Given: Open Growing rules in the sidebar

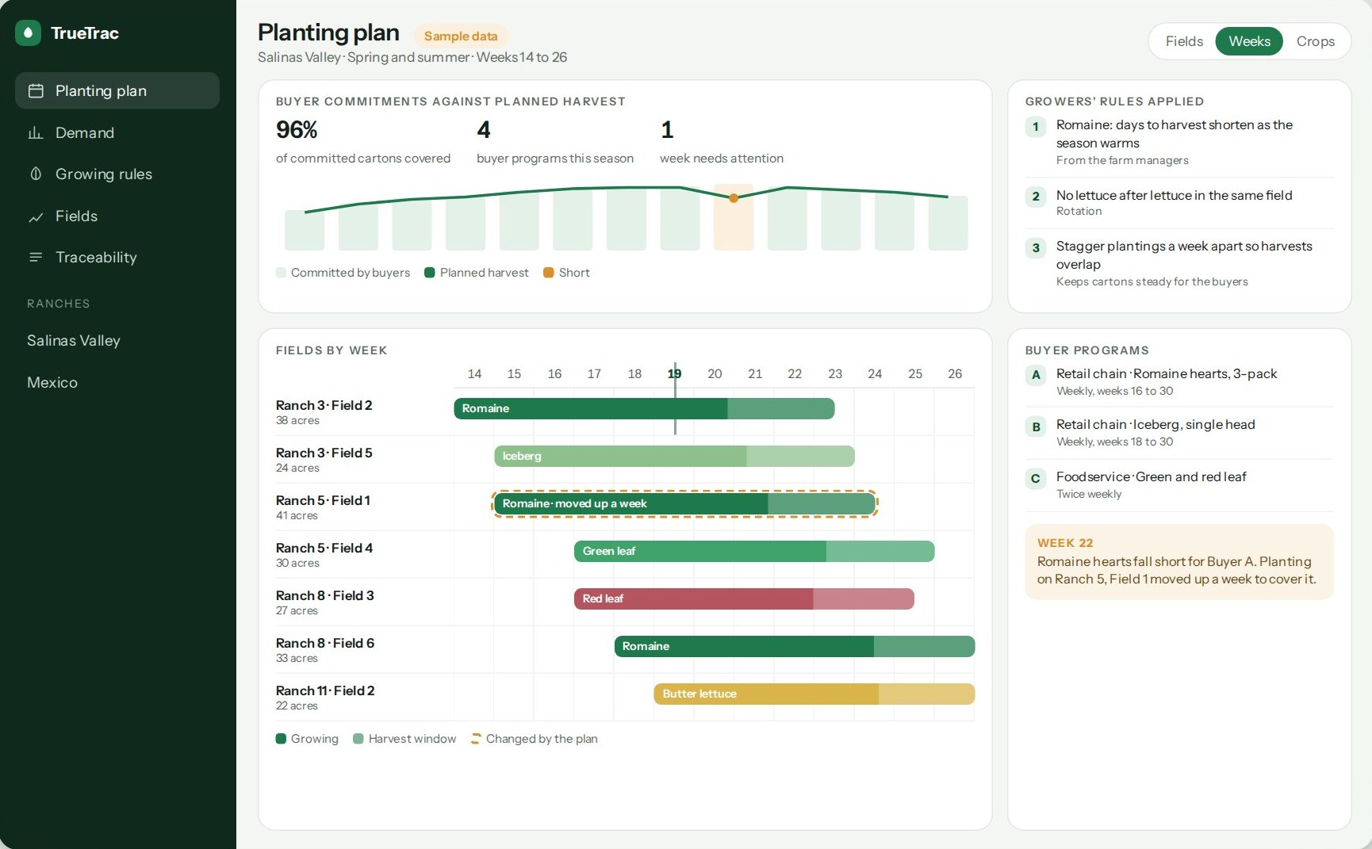Looking at the screenshot, I should click(117, 174).
